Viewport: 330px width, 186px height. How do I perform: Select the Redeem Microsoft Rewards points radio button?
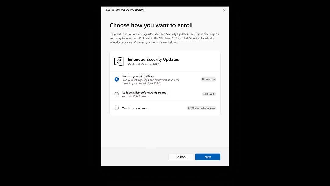point(116,94)
